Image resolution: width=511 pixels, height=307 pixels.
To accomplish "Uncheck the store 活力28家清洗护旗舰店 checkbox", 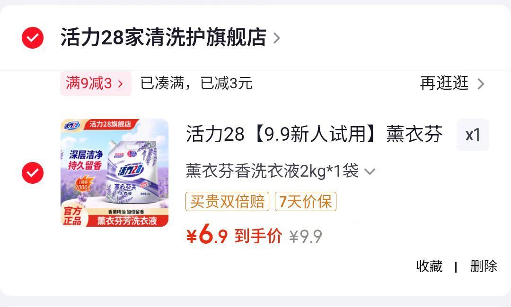I will pyautogui.click(x=33, y=38).
